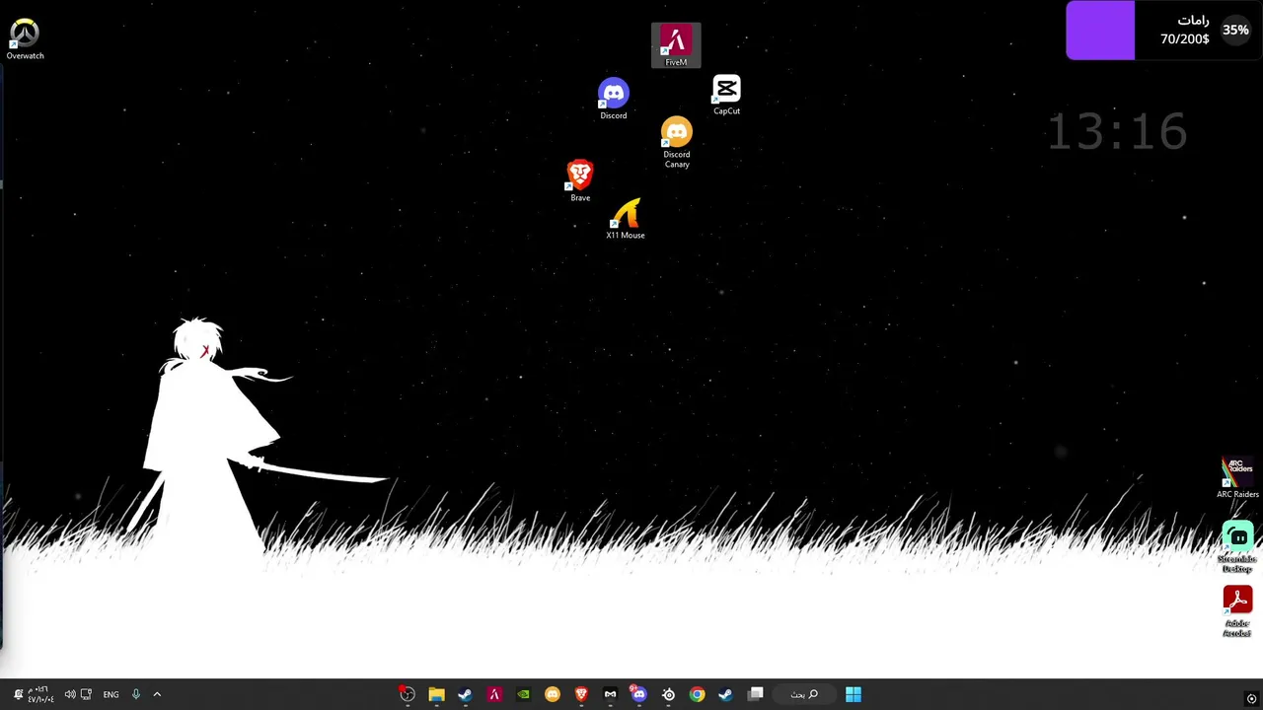Open the CapCut desktop shortcut
The image size is (1263, 710).
point(726,96)
